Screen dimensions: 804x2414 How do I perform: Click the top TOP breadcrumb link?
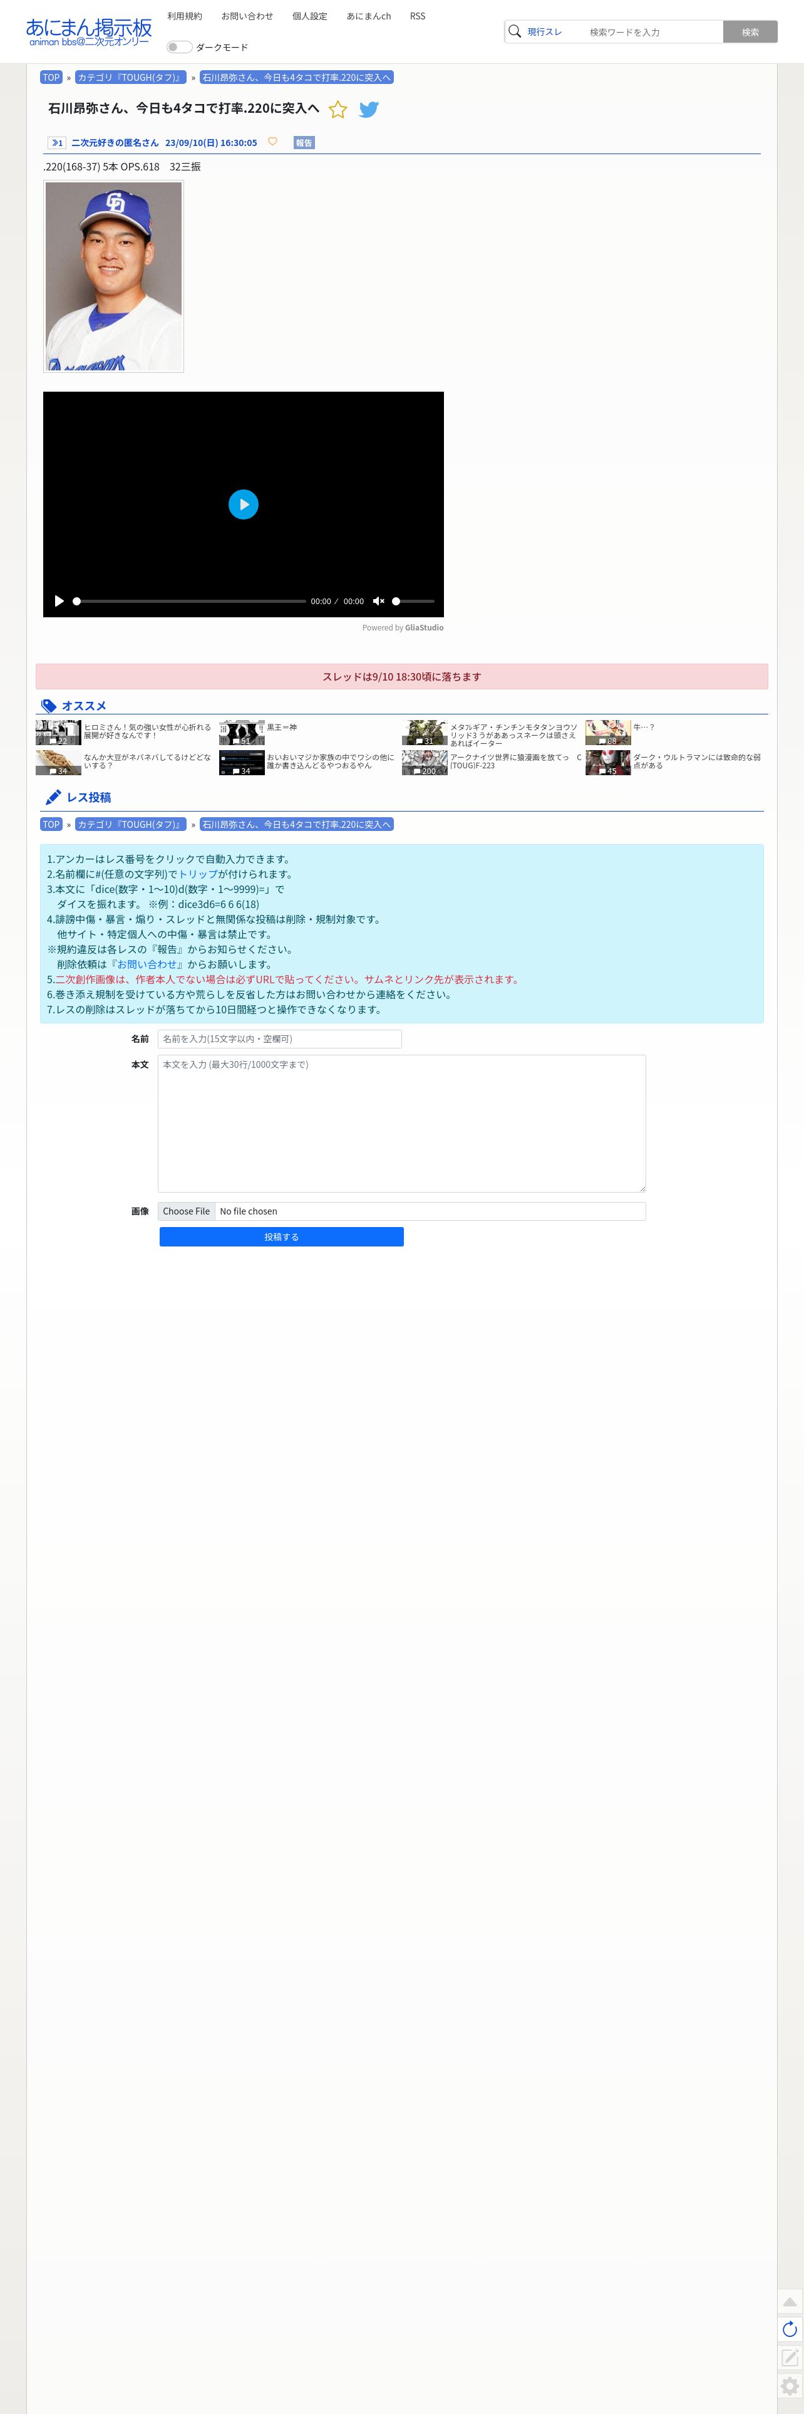click(51, 78)
